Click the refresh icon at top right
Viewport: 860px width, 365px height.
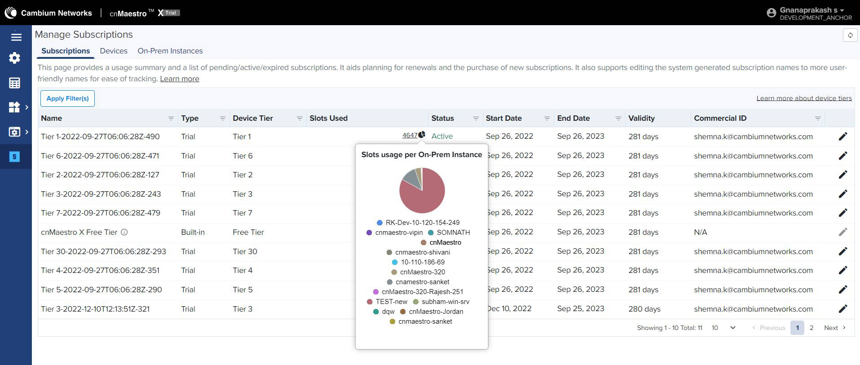850,35
